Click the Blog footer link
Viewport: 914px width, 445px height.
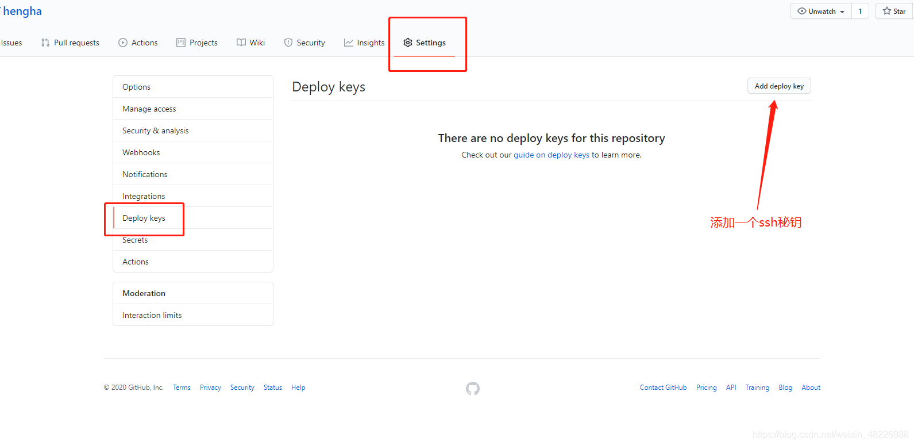(x=785, y=388)
